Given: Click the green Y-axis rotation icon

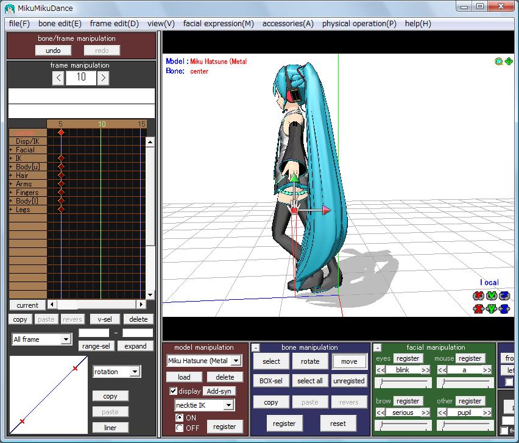Looking at the screenshot, I should (x=492, y=296).
